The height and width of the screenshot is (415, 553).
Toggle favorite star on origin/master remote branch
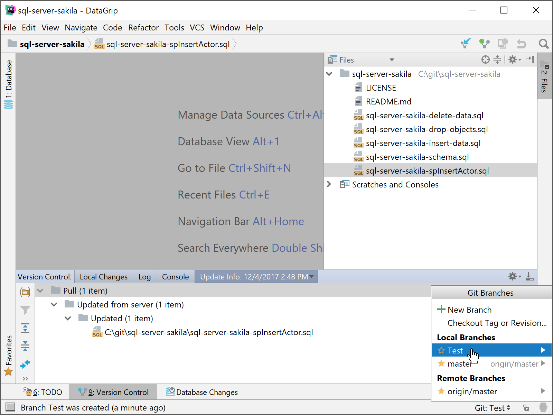(x=441, y=391)
